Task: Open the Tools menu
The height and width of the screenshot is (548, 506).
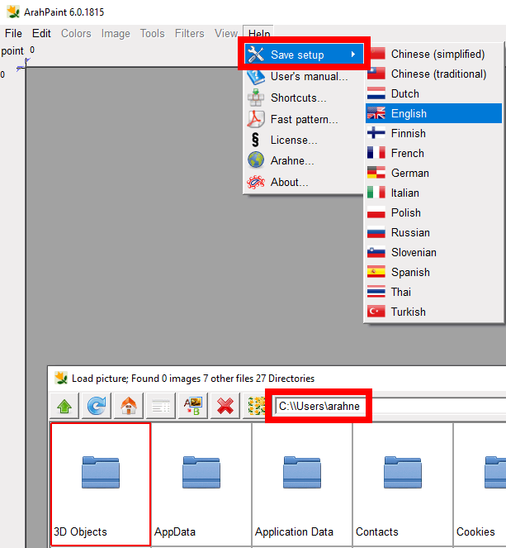Action: (152, 34)
